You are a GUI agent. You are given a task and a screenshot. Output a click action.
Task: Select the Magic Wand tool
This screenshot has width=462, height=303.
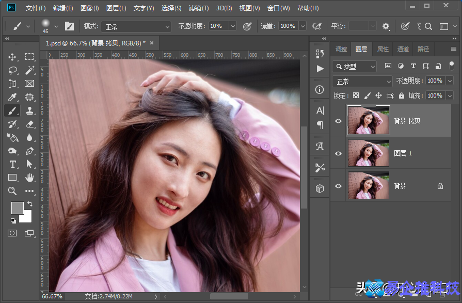point(29,70)
